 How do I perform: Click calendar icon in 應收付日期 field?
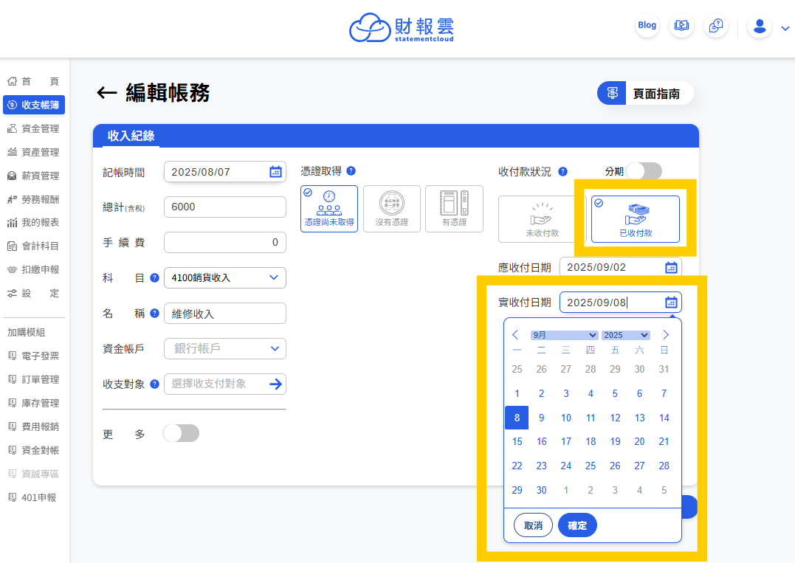671,267
